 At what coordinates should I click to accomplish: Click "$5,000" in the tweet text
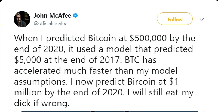coord(28,60)
